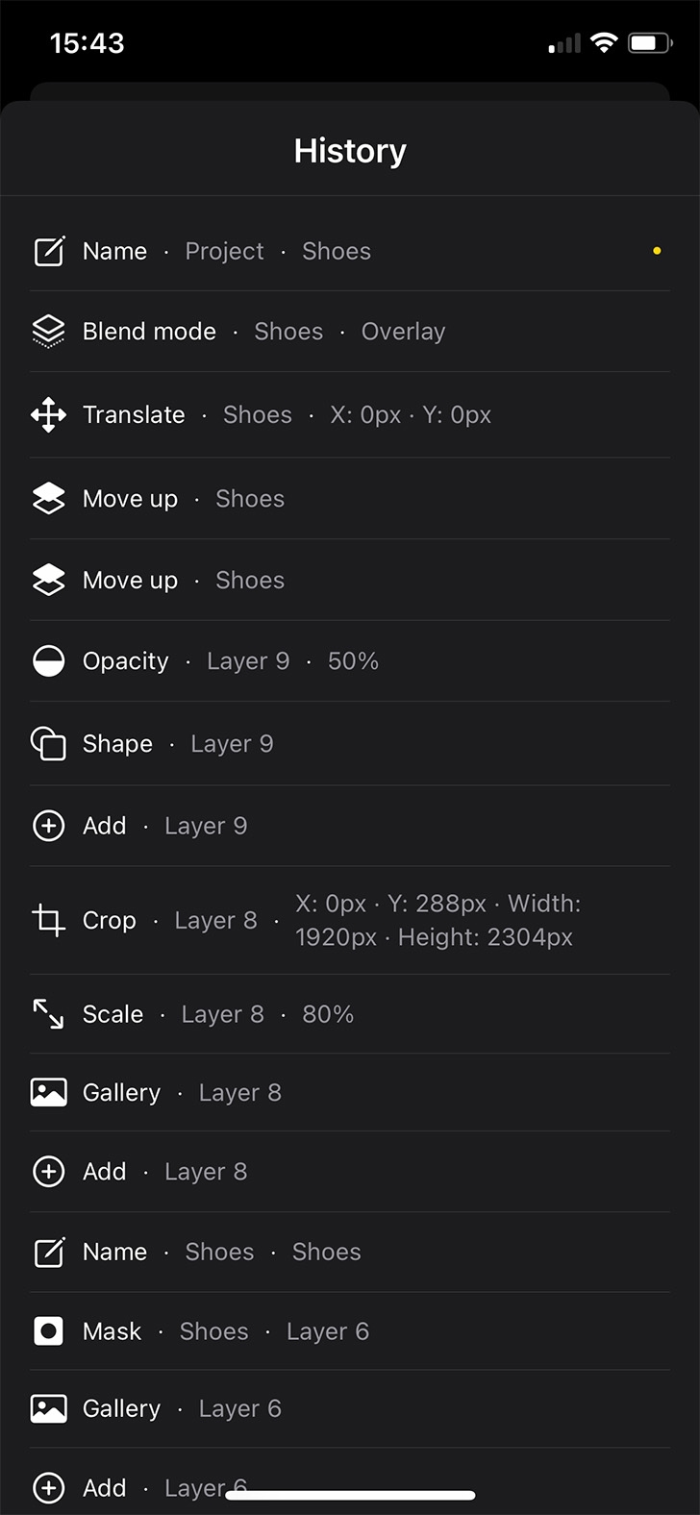700x1515 pixels.
Task: Choose the Gallery Layer 6 history step
Action: click(350, 1409)
